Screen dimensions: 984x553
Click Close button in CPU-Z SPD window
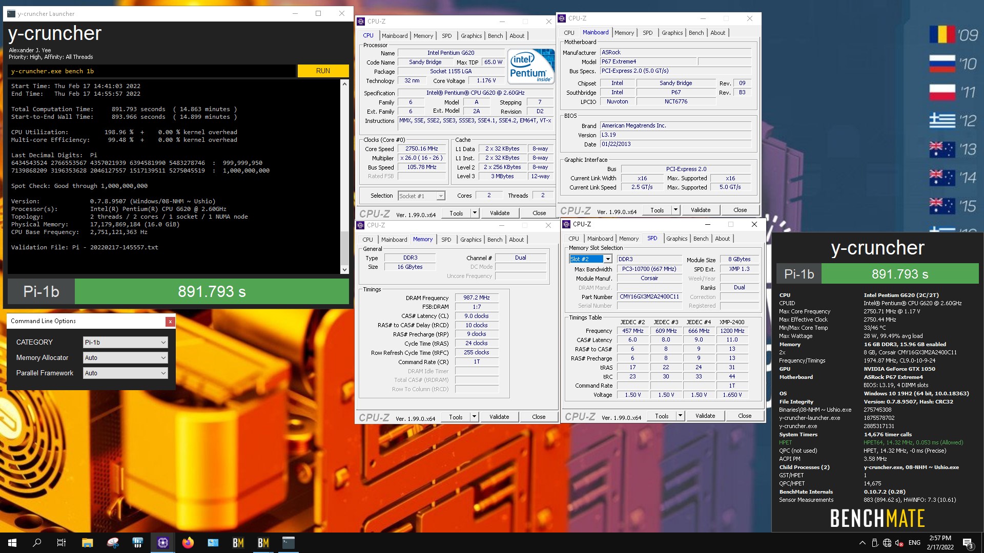coord(745,416)
